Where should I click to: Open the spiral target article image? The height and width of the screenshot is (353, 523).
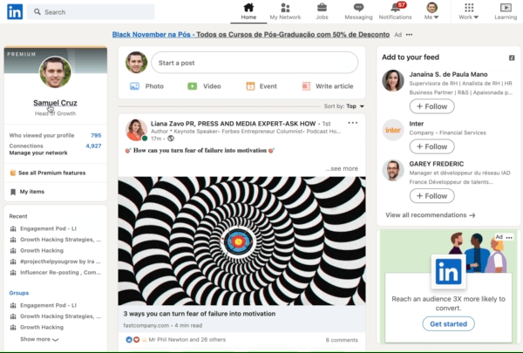click(x=241, y=241)
